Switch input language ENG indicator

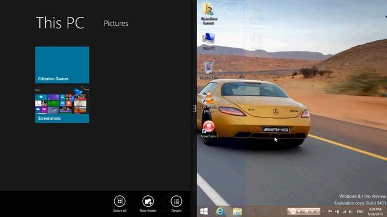360,212
